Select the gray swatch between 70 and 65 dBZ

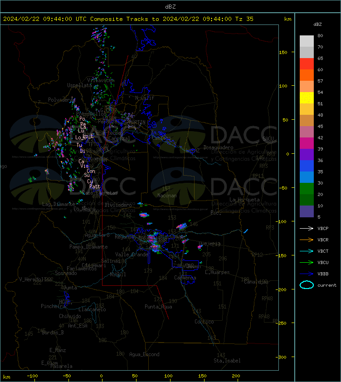tap(307, 52)
